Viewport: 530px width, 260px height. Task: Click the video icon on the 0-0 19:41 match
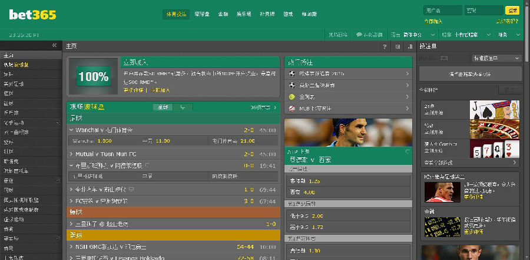[147, 165]
